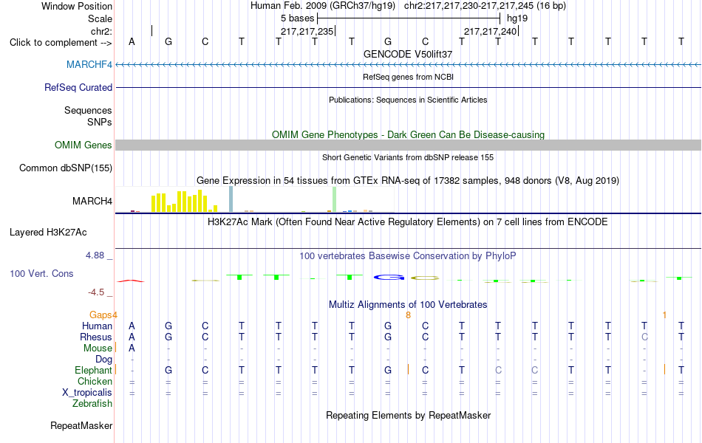Click the 100 Vert. Cons label
Image resolution: width=702 pixels, height=443 pixels.
coord(41,273)
